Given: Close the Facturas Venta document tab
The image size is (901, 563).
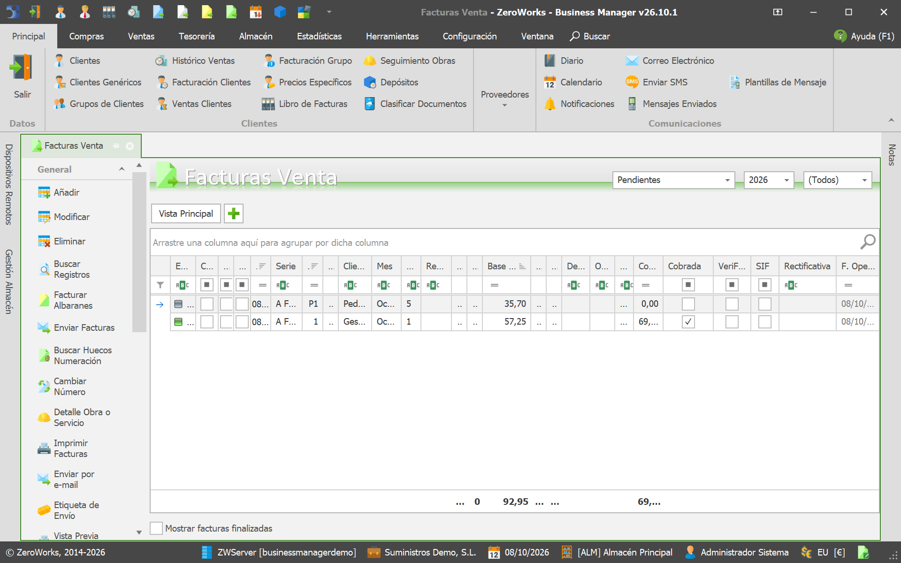Looking at the screenshot, I should 130,146.
